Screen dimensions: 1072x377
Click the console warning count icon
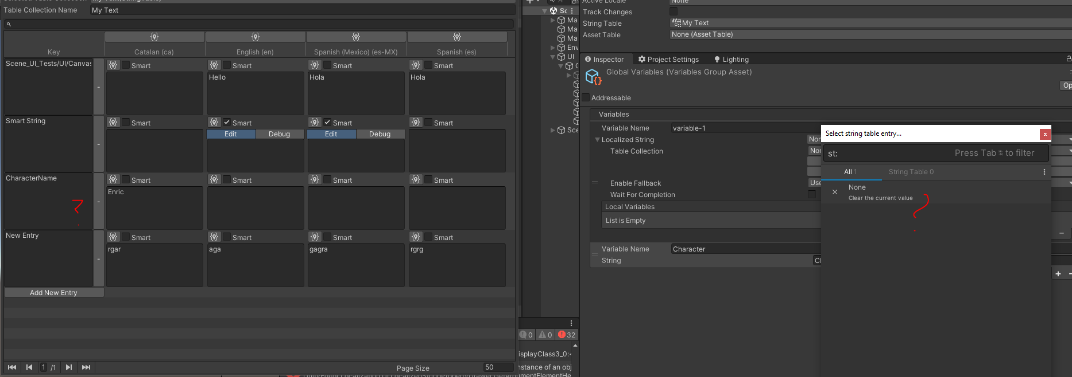pos(542,335)
